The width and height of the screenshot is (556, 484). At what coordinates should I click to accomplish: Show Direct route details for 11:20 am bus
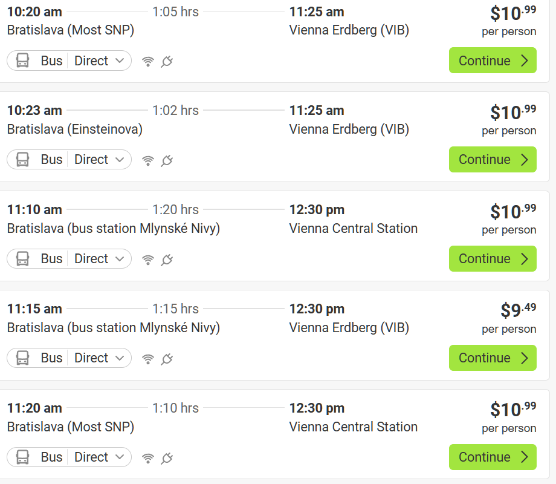point(99,457)
